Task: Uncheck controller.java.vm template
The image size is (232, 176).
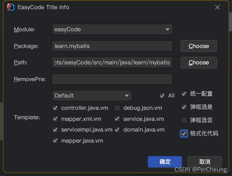Action: coord(55,108)
